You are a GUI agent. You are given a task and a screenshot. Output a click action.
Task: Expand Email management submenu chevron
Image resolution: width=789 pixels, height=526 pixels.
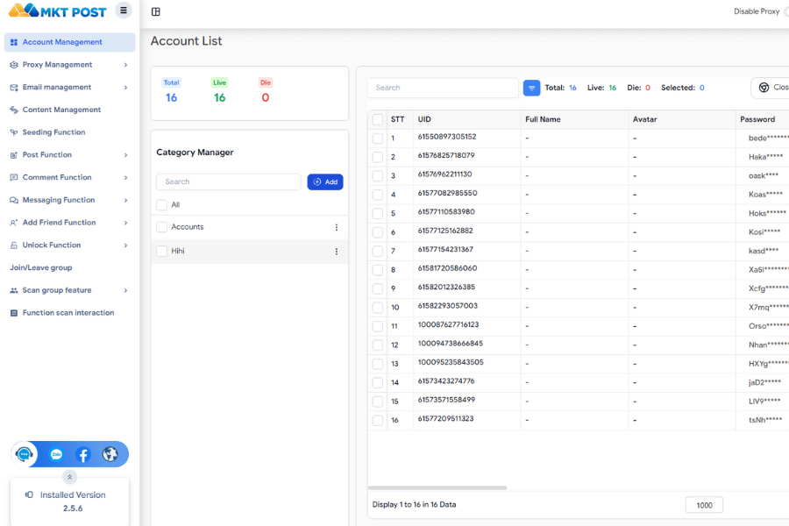pos(125,88)
